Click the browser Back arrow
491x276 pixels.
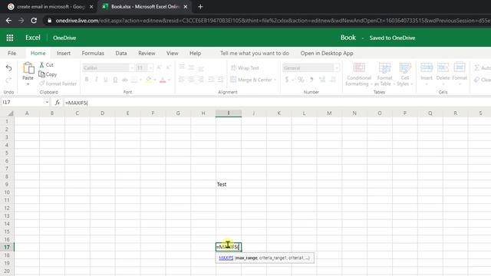pyautogui.click(x=8, y=21)
